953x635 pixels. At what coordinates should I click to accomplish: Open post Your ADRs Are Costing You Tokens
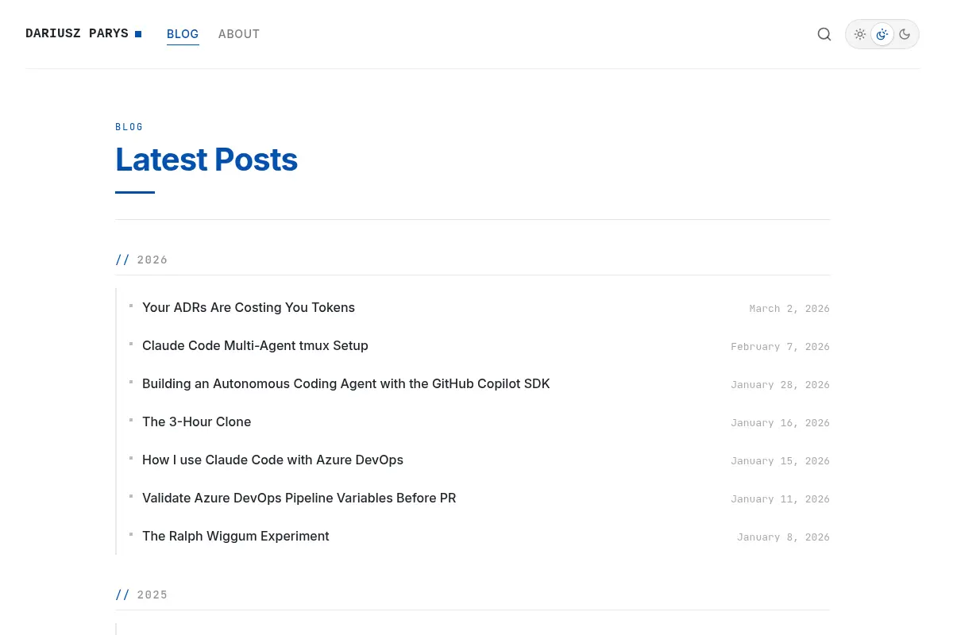point(249,307)
